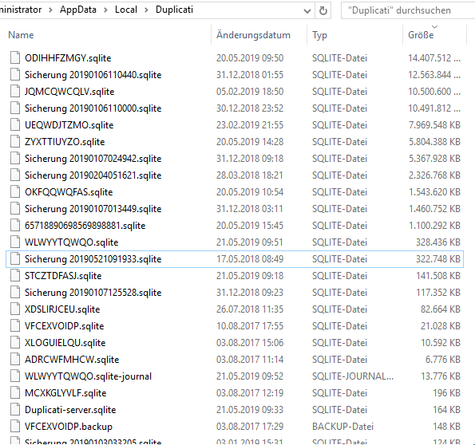
Task: Navigate to Local folder in breadcrumb
Action: tap(125, 10)
